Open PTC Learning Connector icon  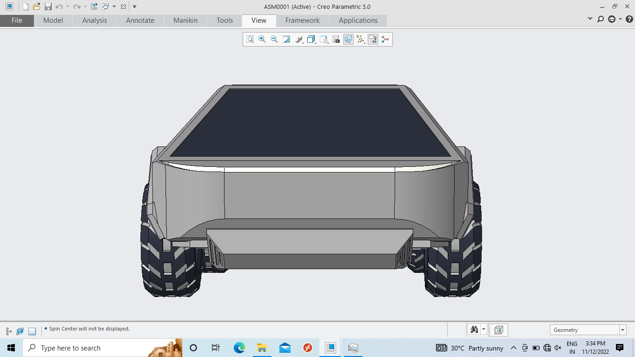(612, 19)
